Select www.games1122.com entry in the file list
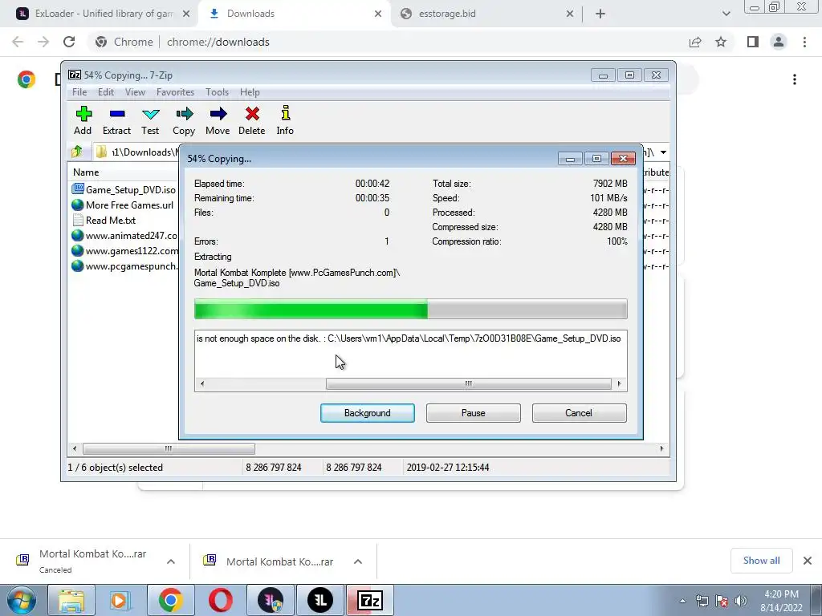 click(124, 250)
